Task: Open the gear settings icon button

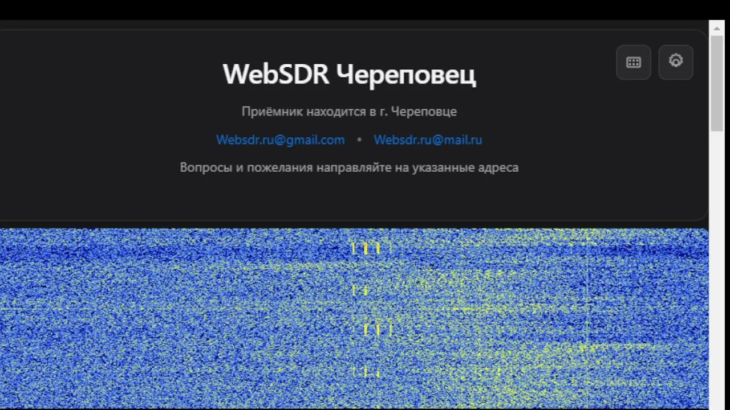Action: pos(676,62)
